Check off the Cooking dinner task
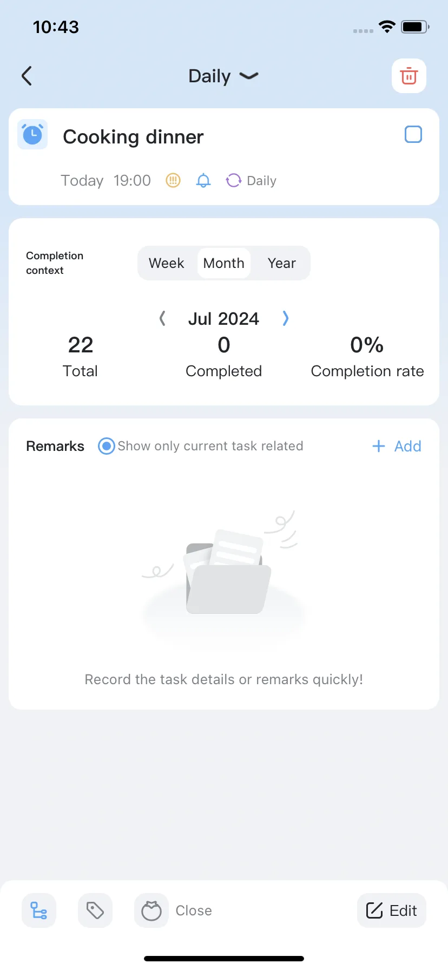 click(x=413, y=134)
